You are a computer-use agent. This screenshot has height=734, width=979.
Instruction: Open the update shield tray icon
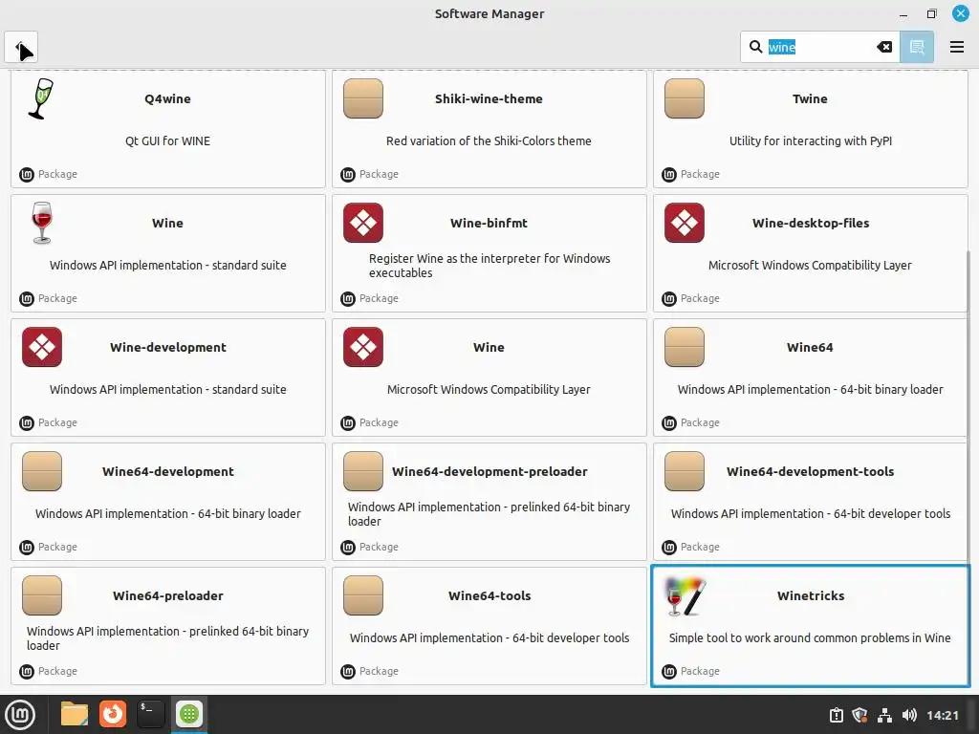point(859,715)
